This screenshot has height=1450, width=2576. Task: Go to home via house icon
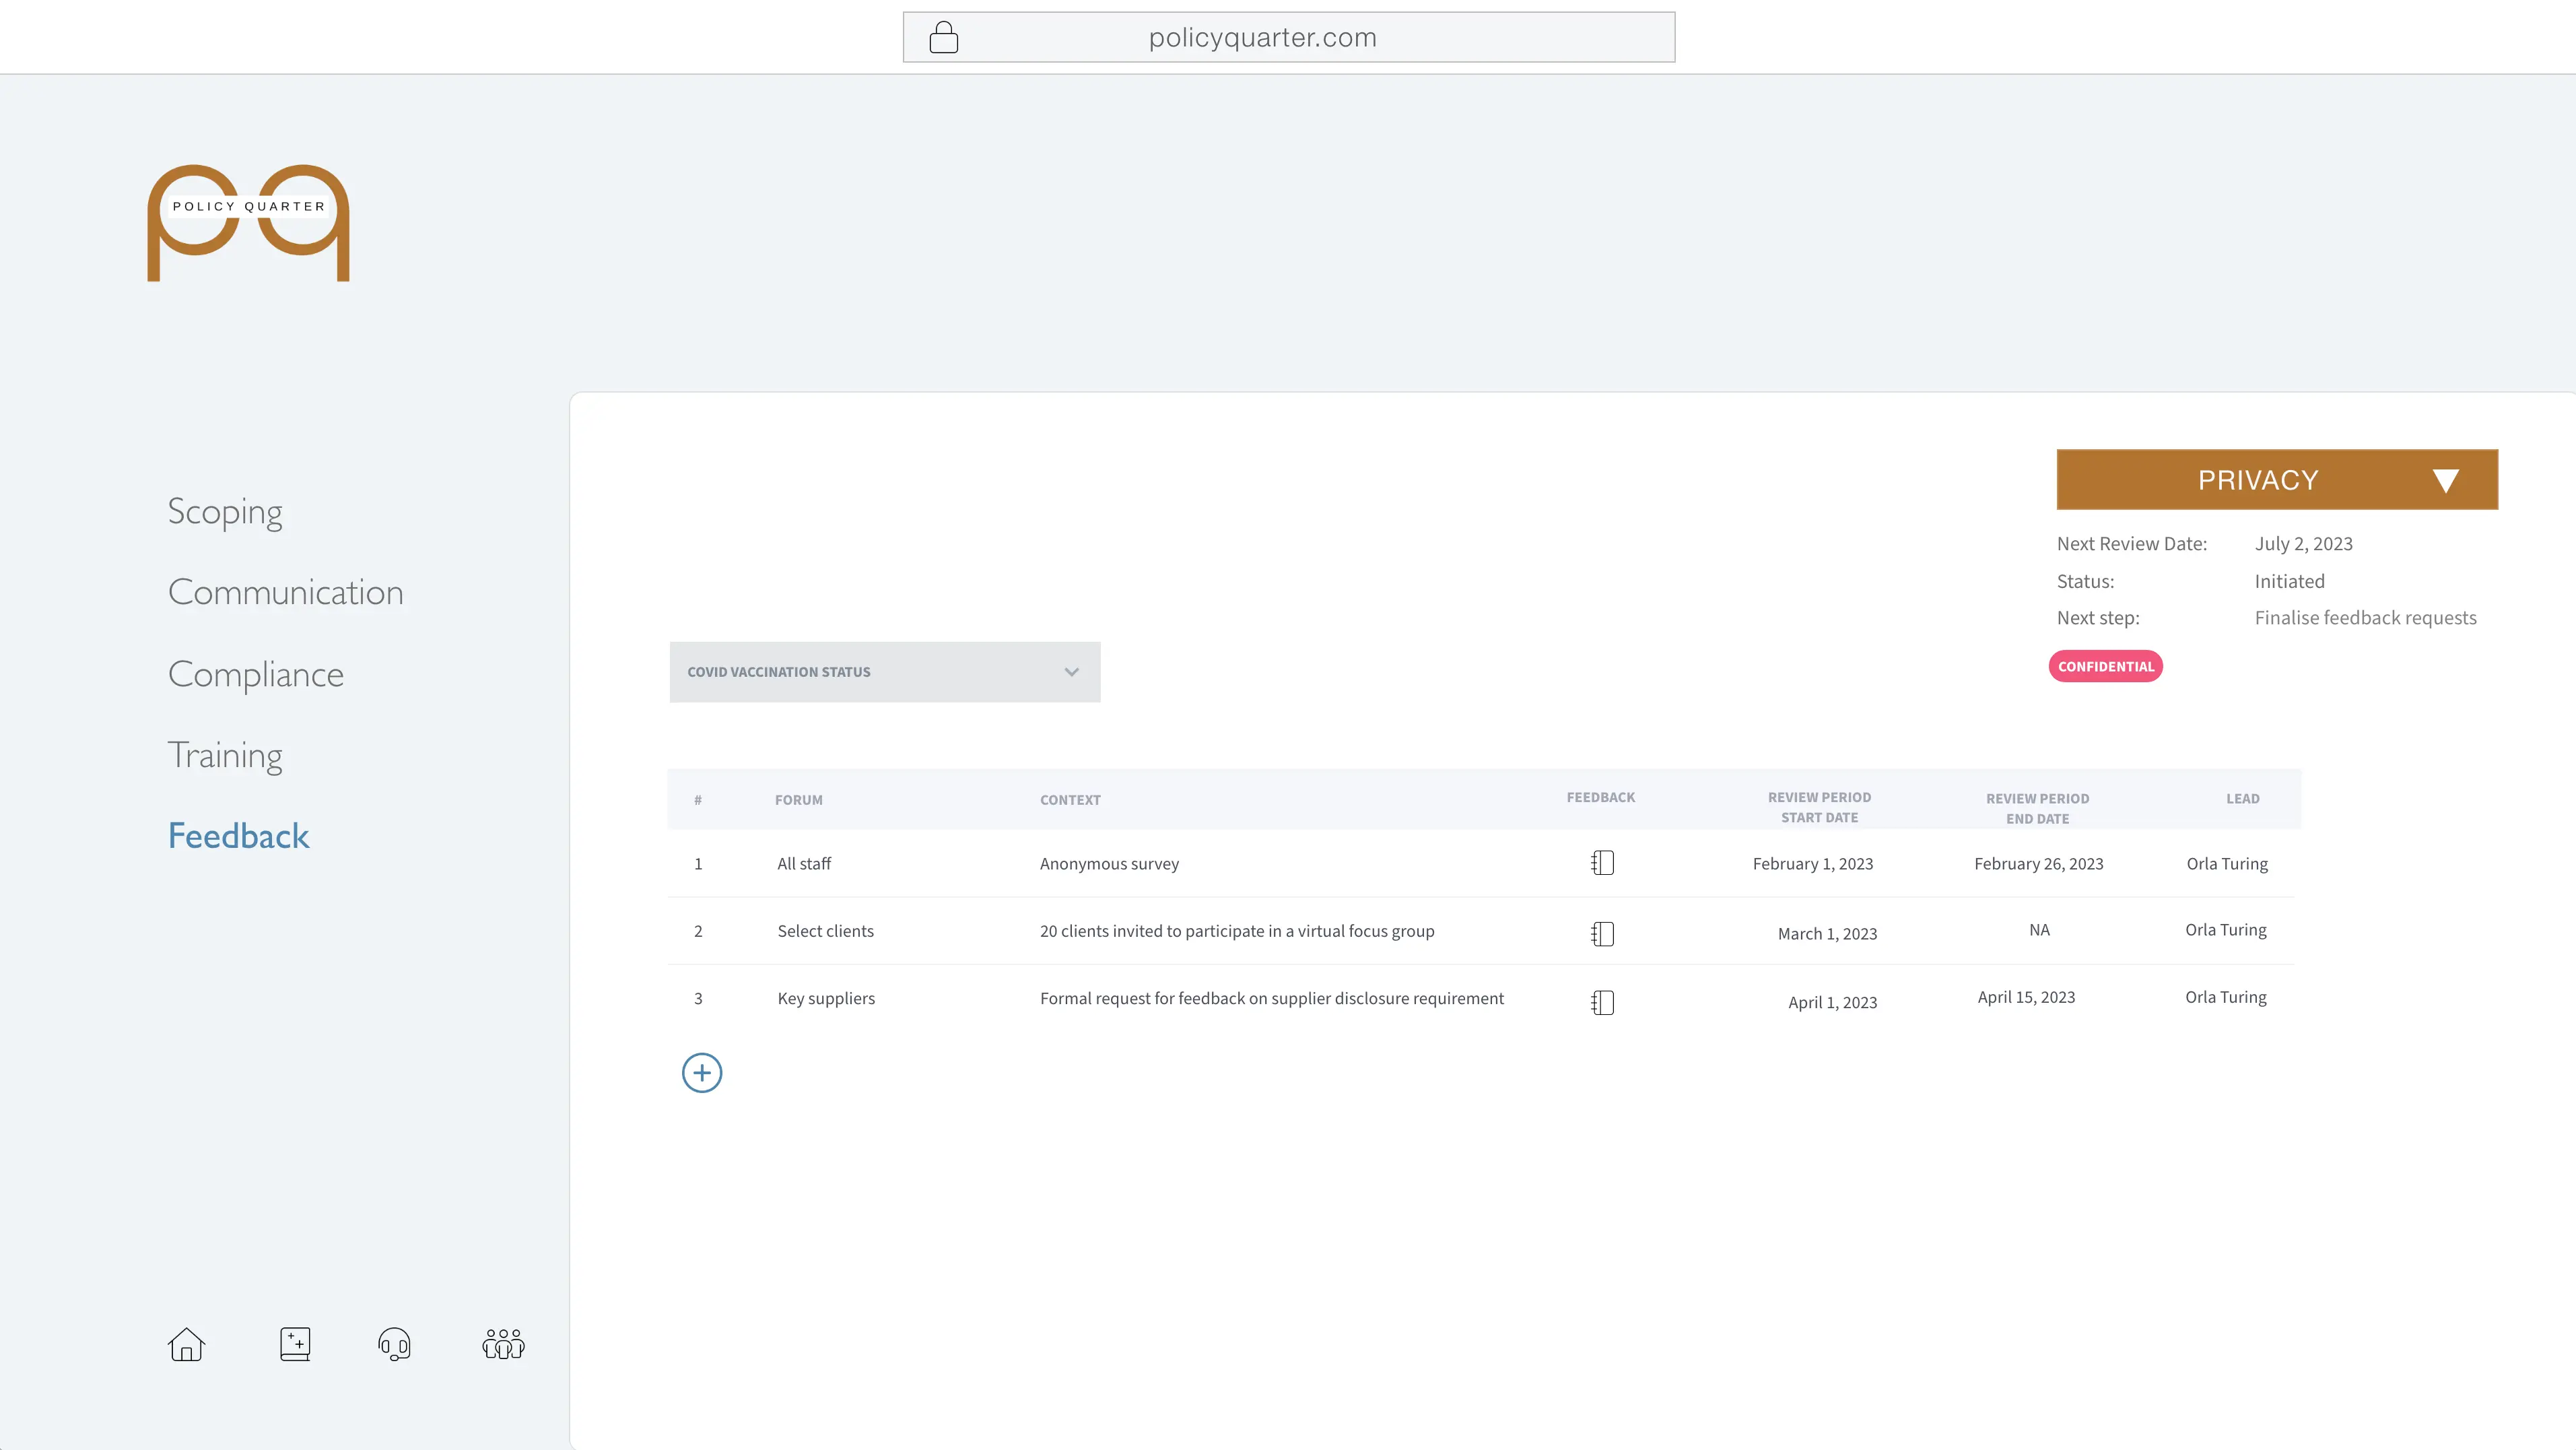[x=186, y=1344]
